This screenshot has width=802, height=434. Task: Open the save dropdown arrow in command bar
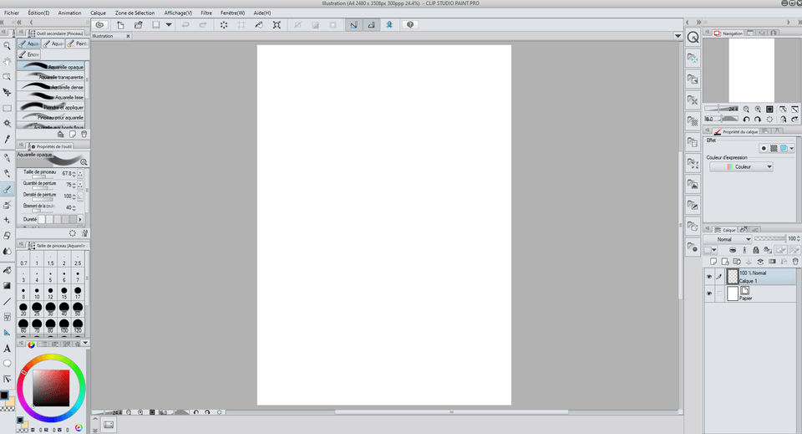click(168, 24)
